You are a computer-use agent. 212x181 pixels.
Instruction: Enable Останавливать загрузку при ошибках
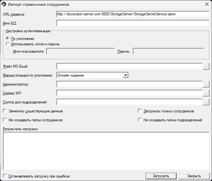click(5, 176)
